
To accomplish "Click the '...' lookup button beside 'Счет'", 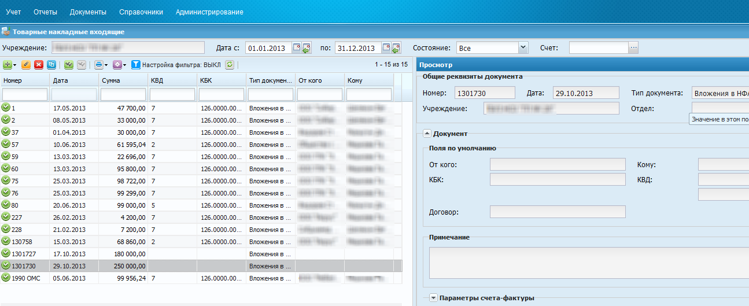I will point(633,48).
